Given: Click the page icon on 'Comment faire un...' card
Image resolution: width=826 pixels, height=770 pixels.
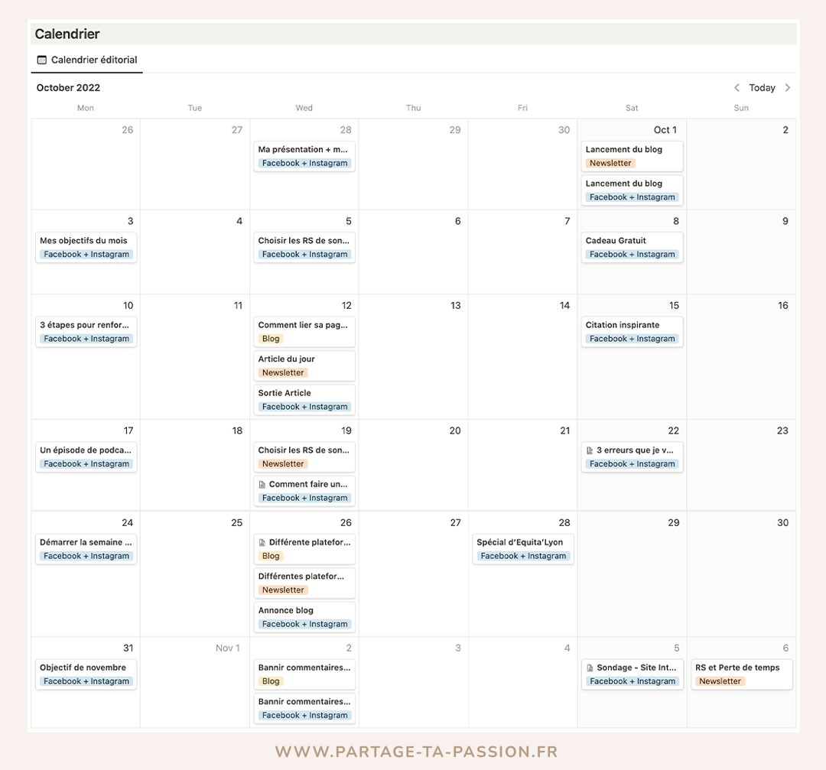Looking at the screenshot, I should 262,485.
